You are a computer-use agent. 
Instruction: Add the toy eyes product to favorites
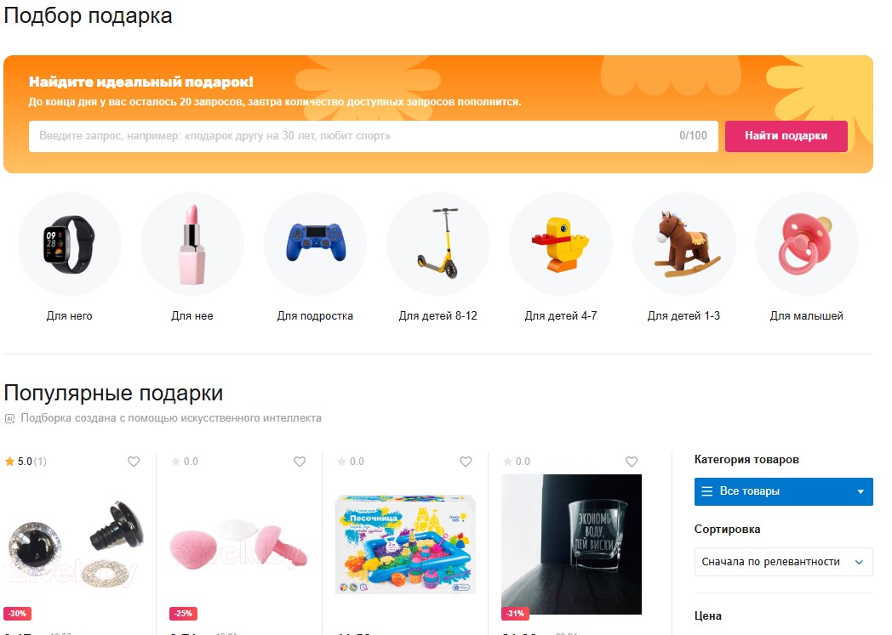[x=134, y=462]
